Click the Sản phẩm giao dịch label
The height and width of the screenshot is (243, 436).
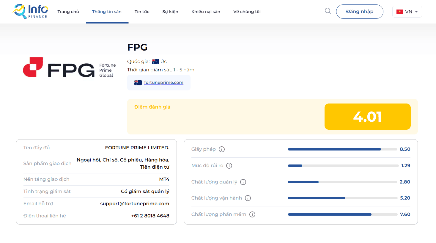[x=48, y=164]
